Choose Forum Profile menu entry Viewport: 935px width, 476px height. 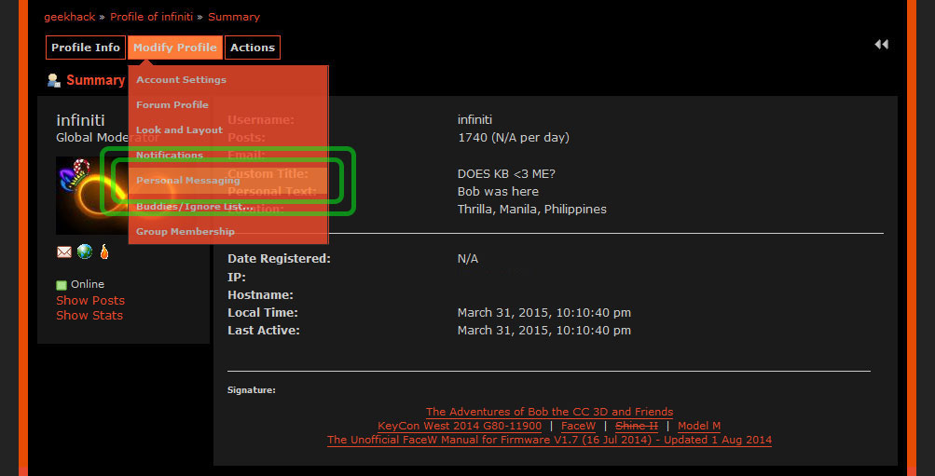coord(172,105)
